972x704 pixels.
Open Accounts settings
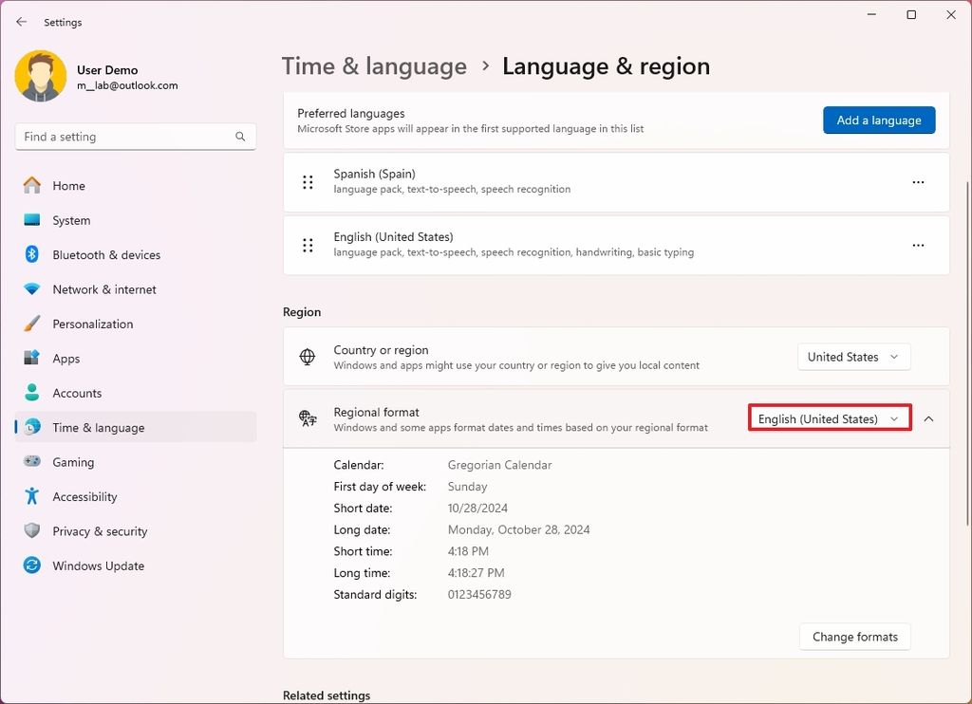pos(77,393)
